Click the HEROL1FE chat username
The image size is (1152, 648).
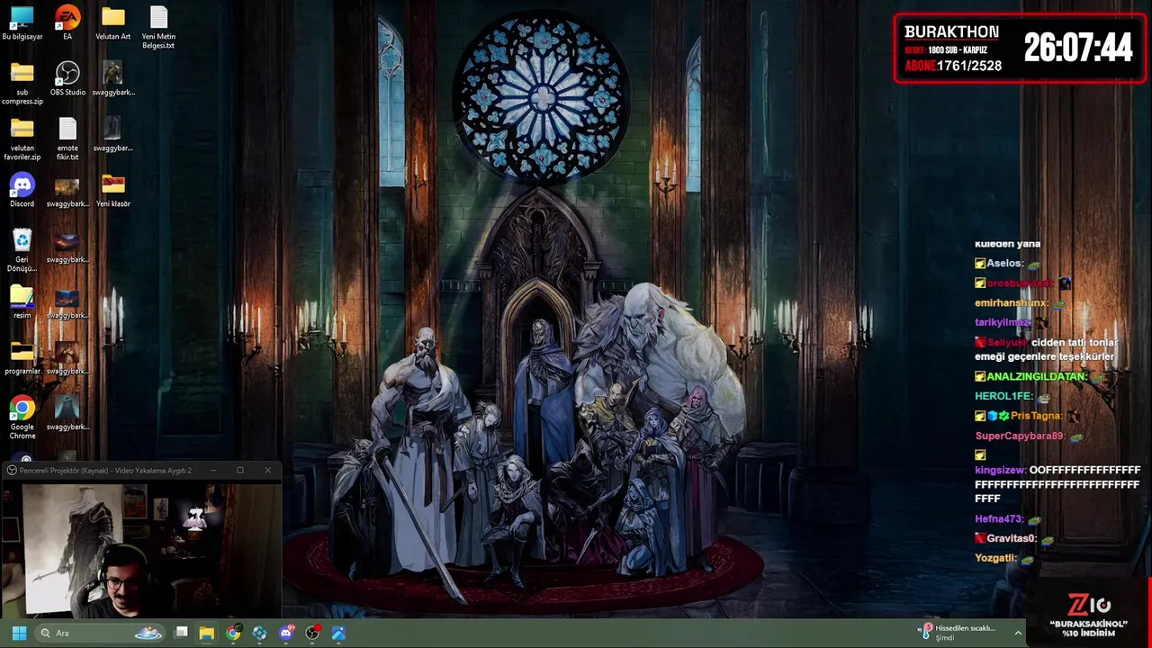click(1003, 397)
